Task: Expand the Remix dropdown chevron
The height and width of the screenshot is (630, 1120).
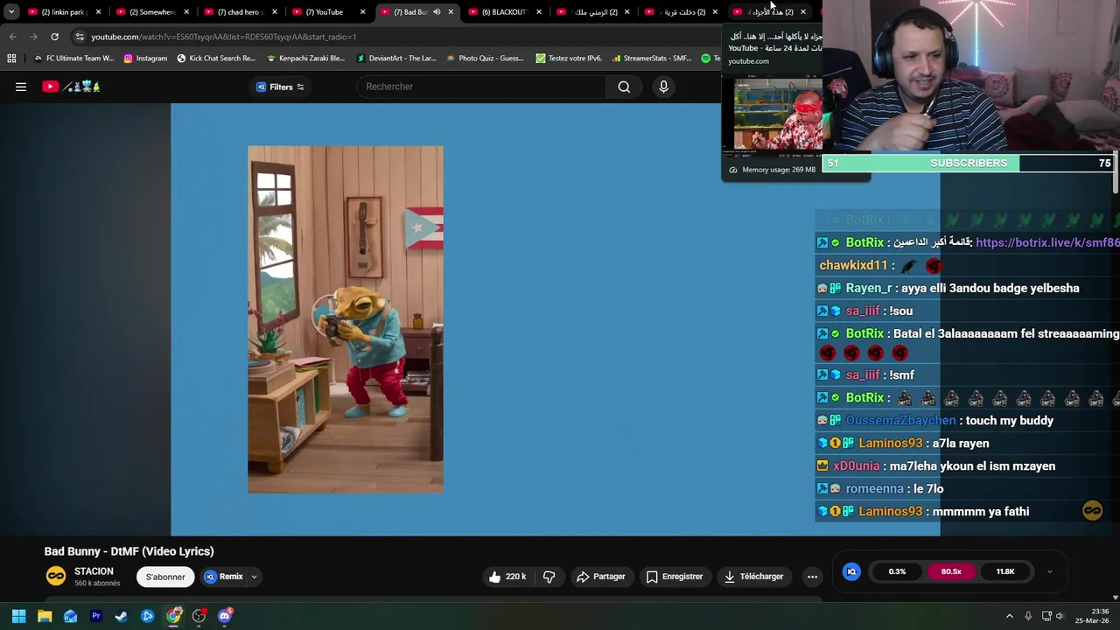Action: 254,577
